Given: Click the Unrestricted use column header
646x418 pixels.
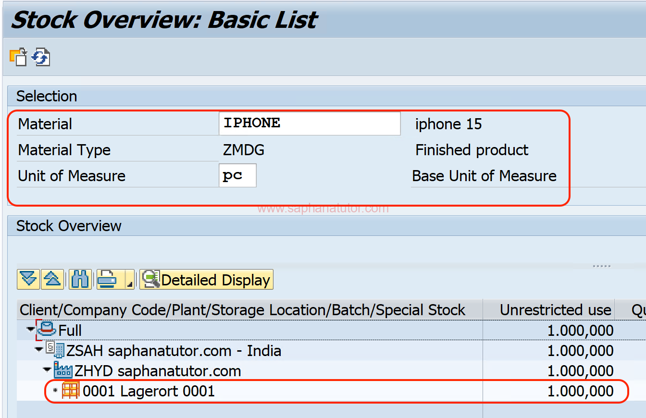Looking at the screenshot, I should 549,309.
